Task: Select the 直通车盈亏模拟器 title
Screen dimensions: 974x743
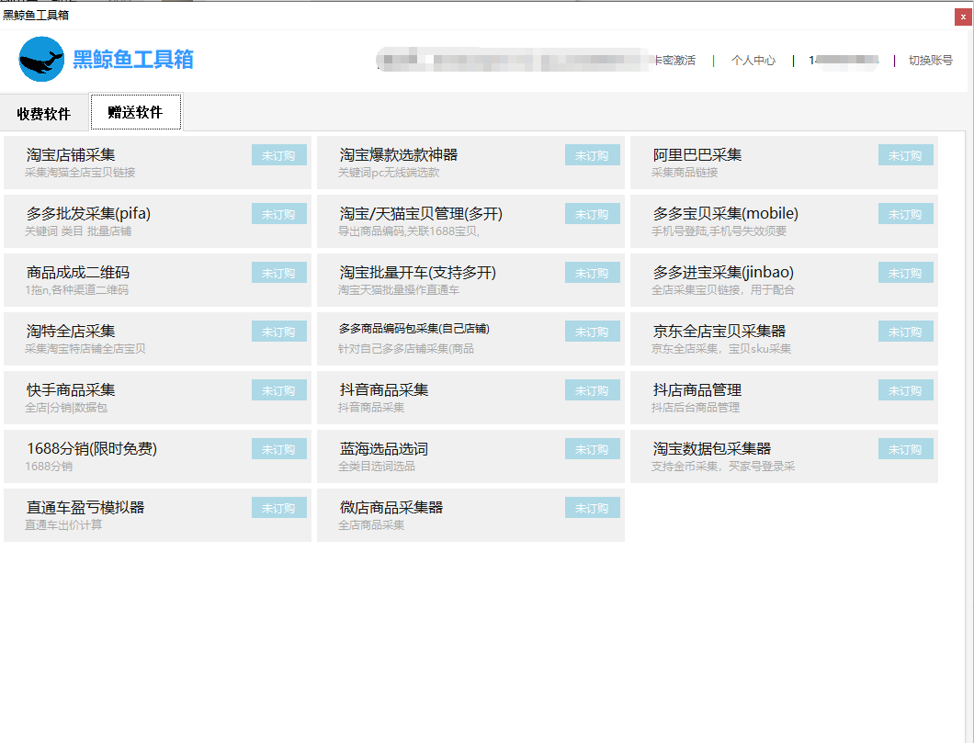Action: point(85,507)
